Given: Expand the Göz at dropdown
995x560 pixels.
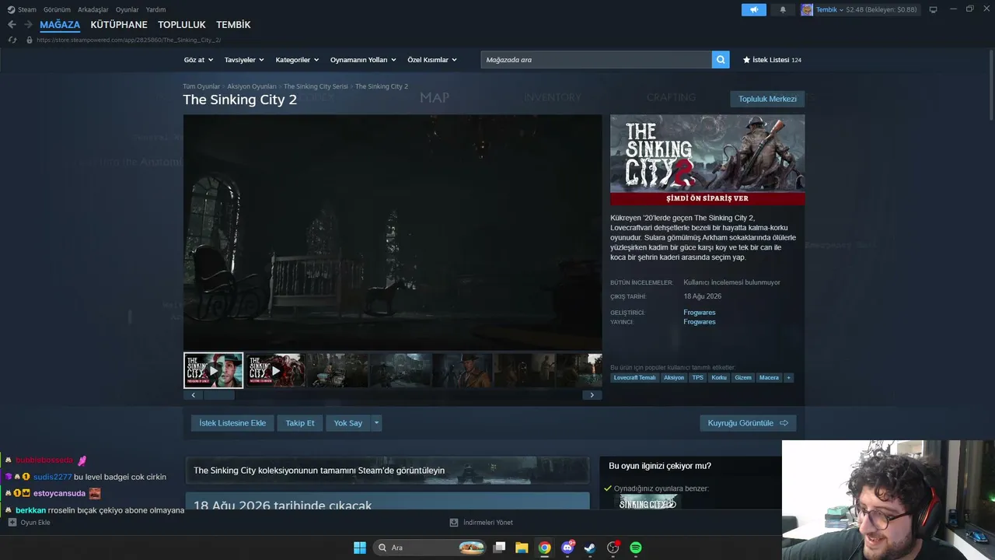Looking at the screenshot, I should pyautogui.click(x=197, y=60).
